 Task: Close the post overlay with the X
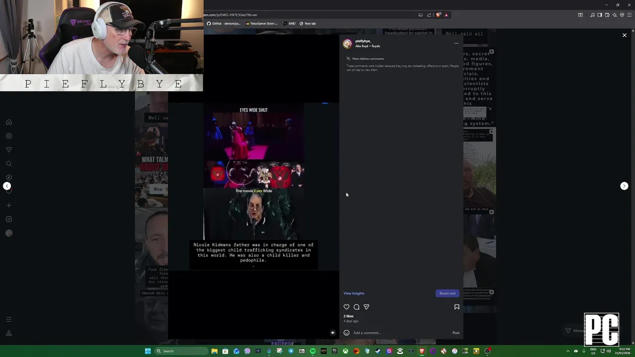(x=625, y=35)
